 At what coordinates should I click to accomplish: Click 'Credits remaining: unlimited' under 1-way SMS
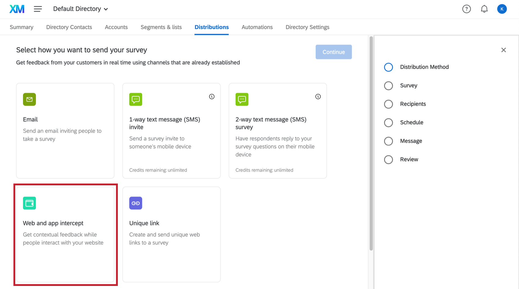158,170
